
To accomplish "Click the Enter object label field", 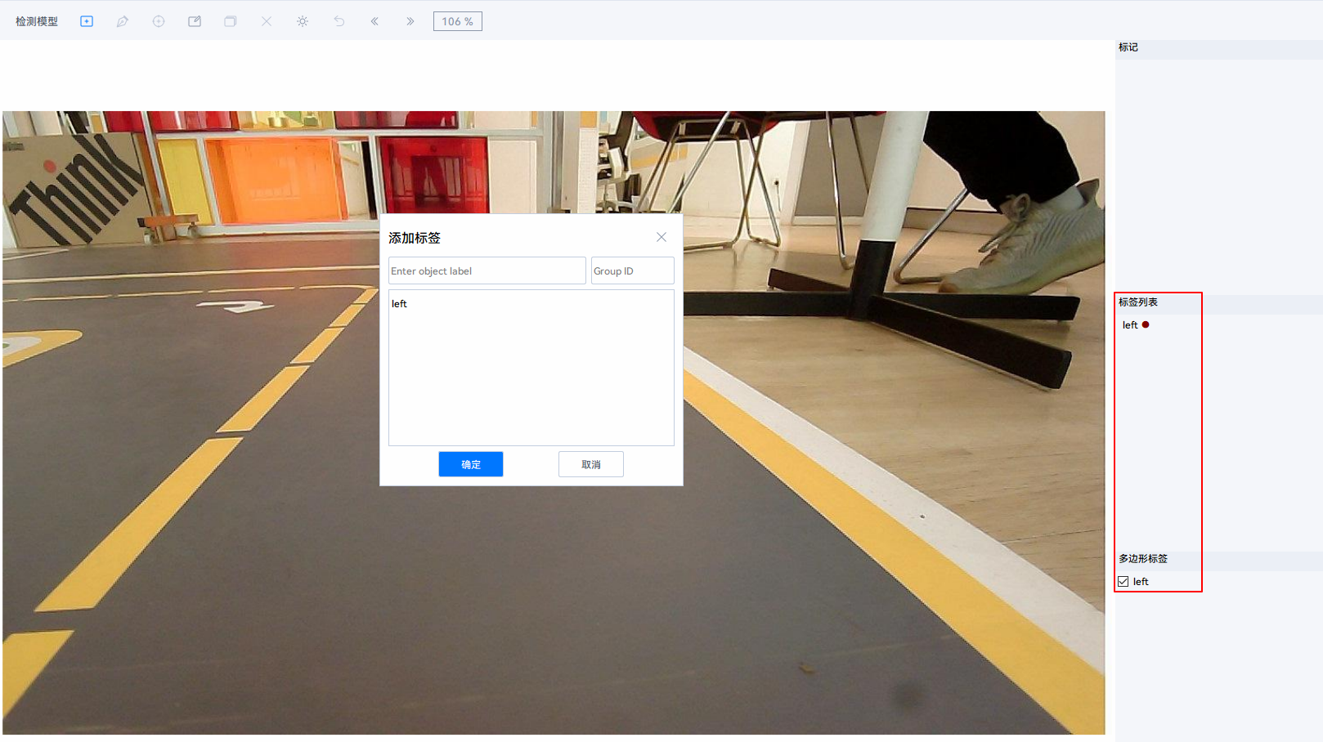I will click(x=487, y=270).
